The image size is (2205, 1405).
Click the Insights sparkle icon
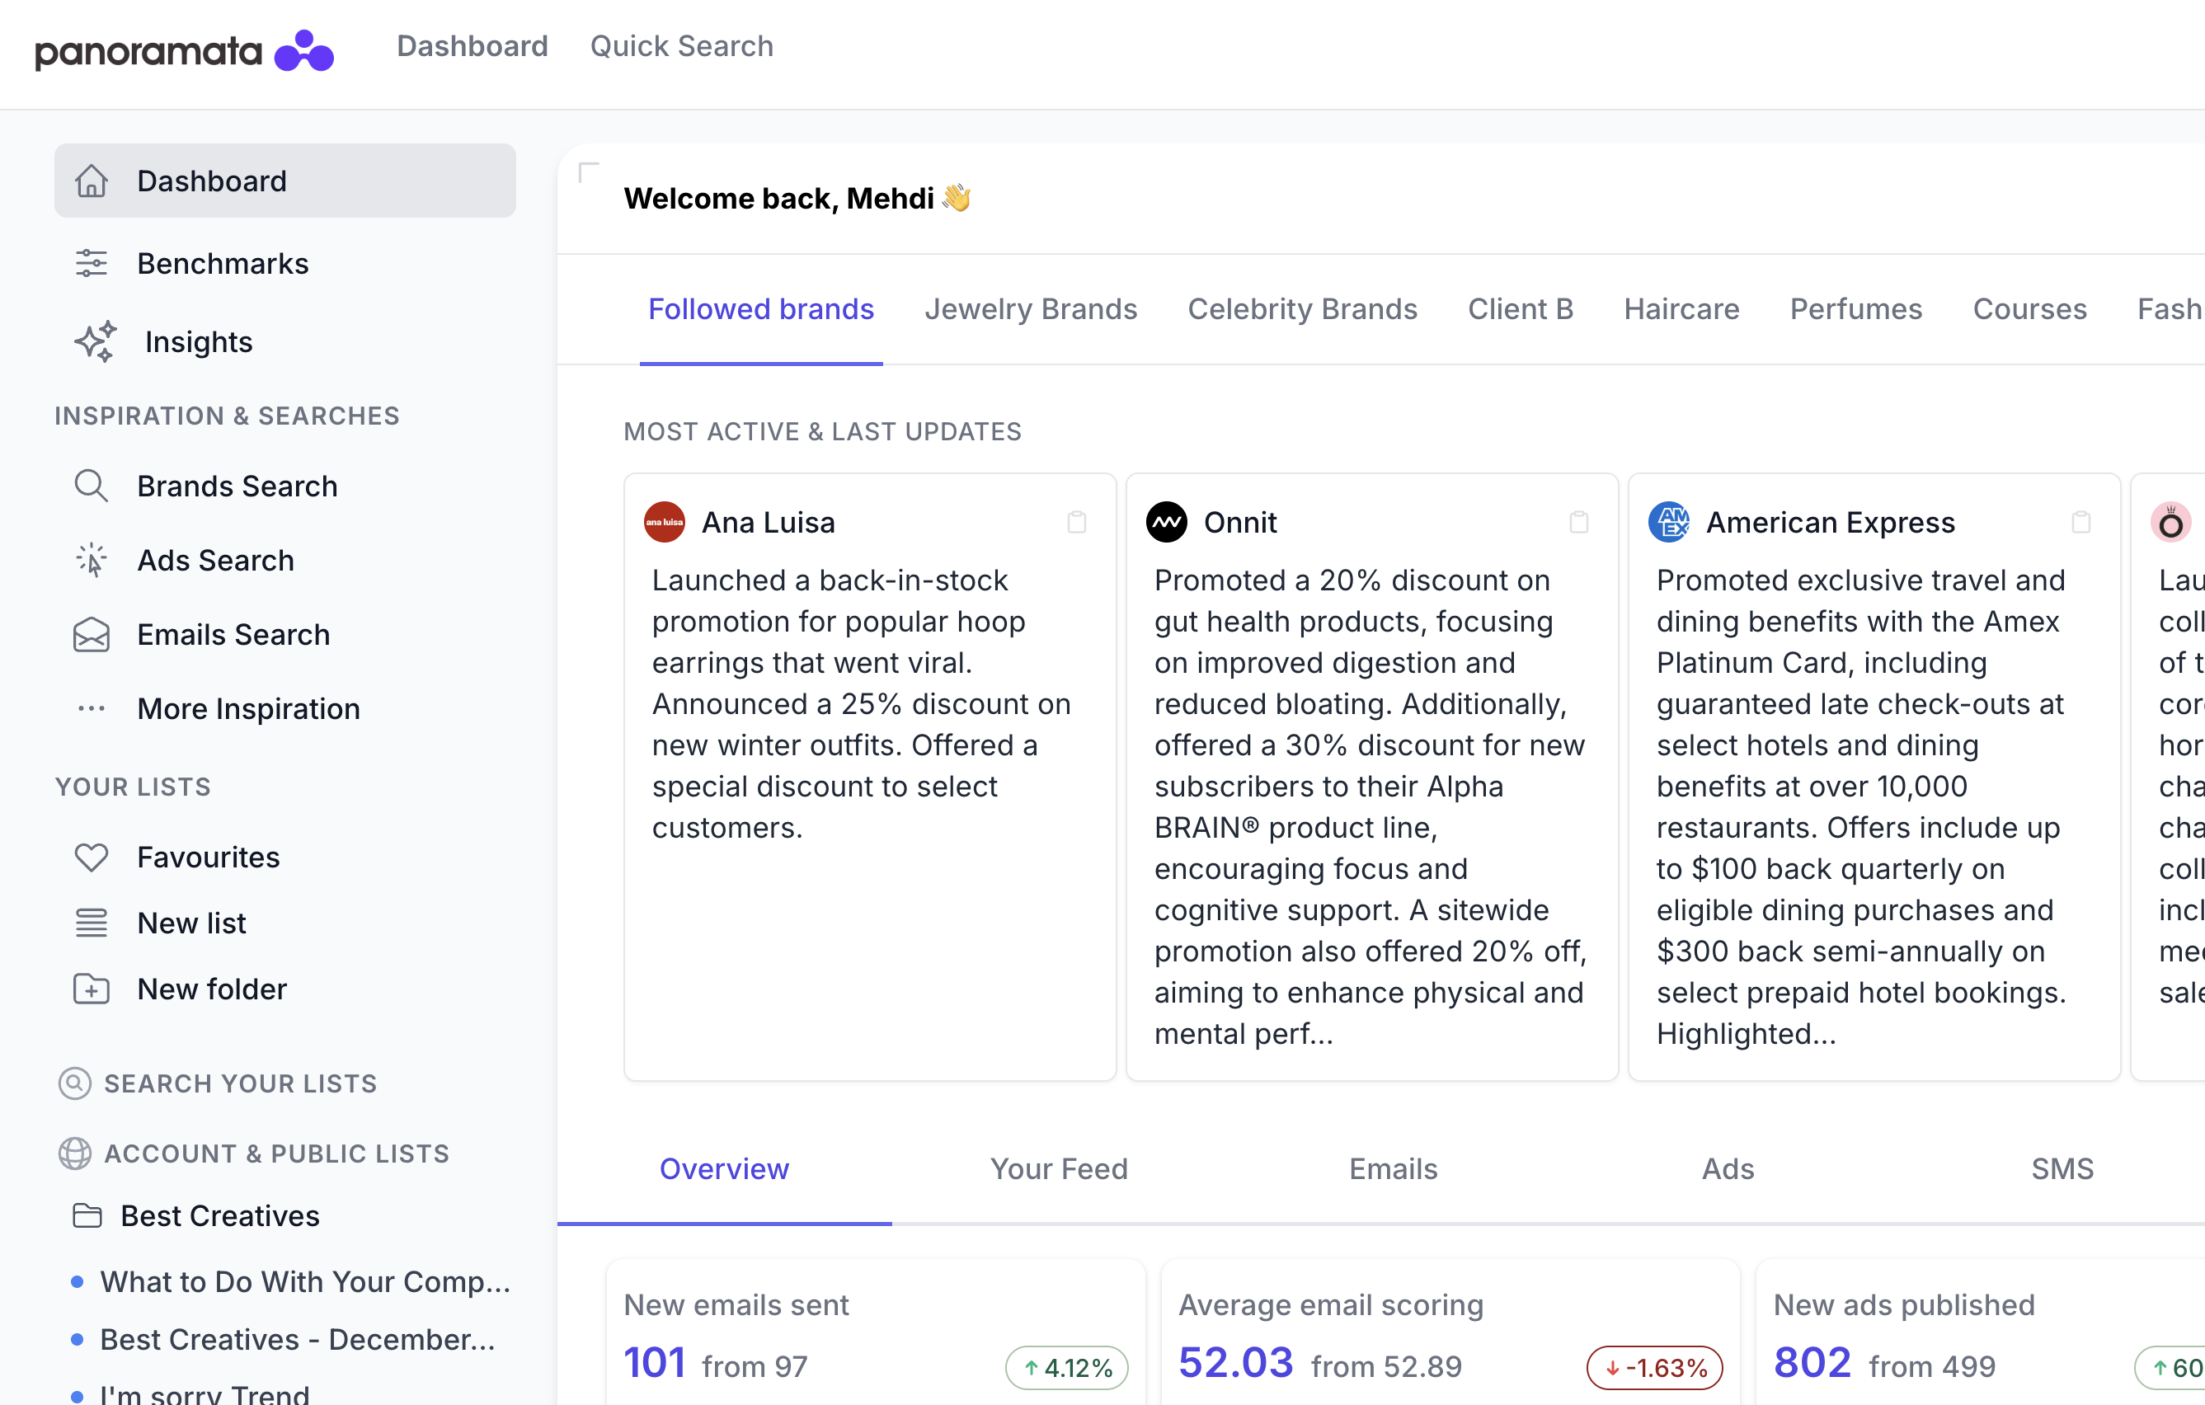click(x=94, y=341)
